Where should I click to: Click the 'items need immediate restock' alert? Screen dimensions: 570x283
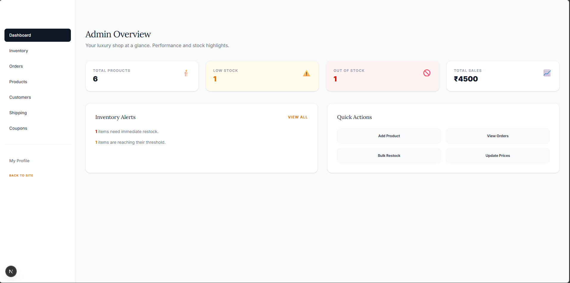tap(127, 132)
